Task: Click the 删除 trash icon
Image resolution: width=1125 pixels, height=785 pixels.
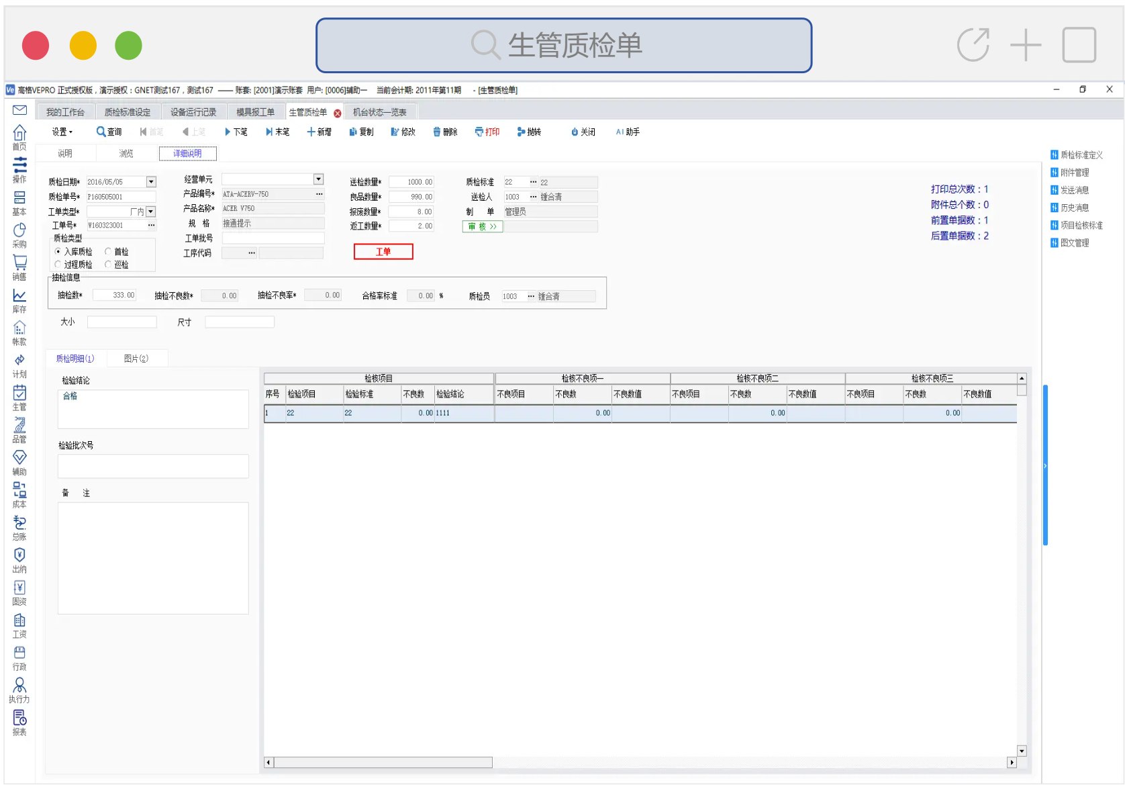Action: [x=437, y=132]
